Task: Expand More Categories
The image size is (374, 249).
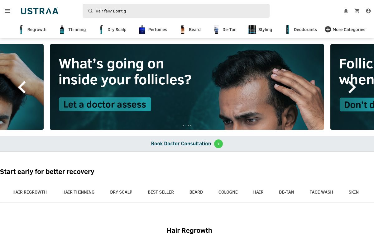Action: point(345,30)
